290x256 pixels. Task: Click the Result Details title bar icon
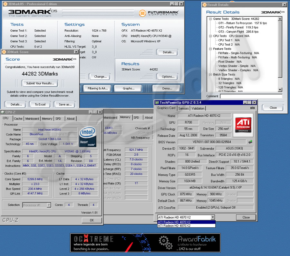point(204,5)
